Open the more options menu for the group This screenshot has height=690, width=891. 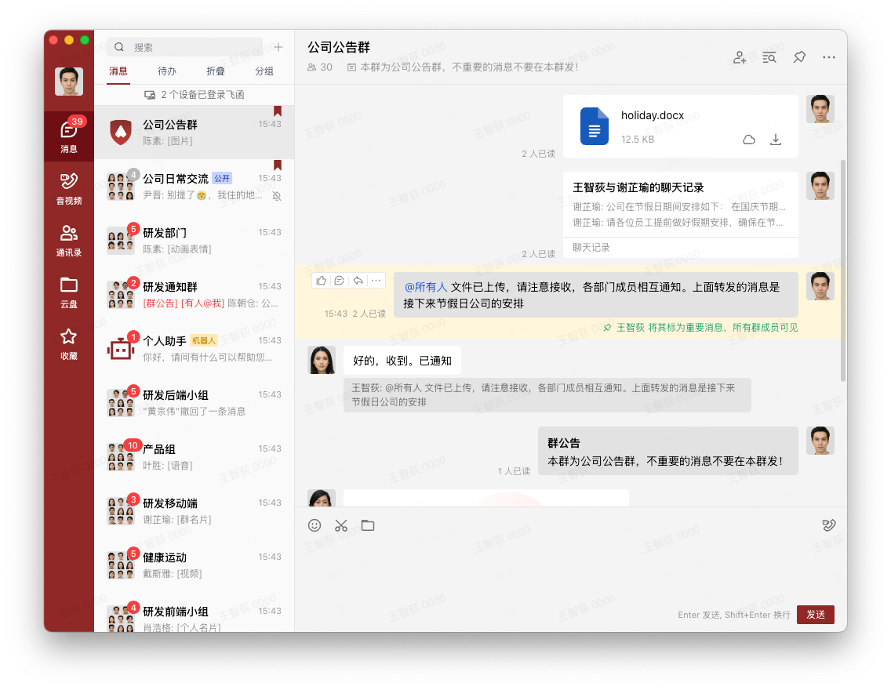click(x=829, y=57)
